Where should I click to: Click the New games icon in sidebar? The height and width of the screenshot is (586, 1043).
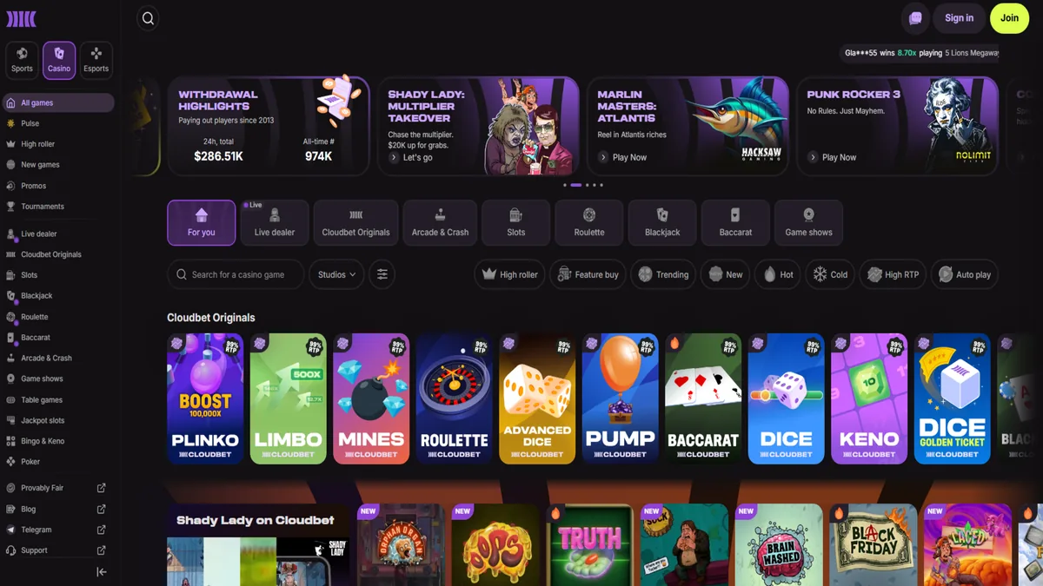point(10,165)
